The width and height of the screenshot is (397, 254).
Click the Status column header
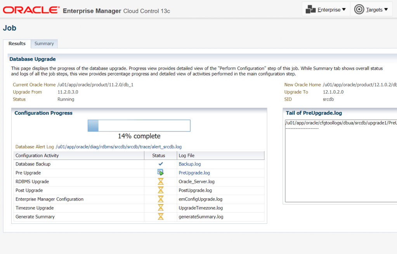159,156
